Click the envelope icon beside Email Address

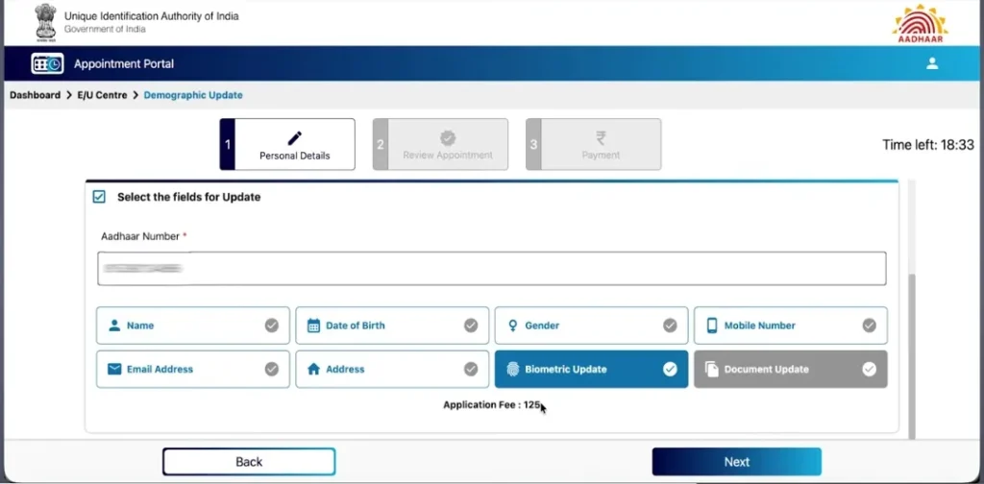coord(114,370)
